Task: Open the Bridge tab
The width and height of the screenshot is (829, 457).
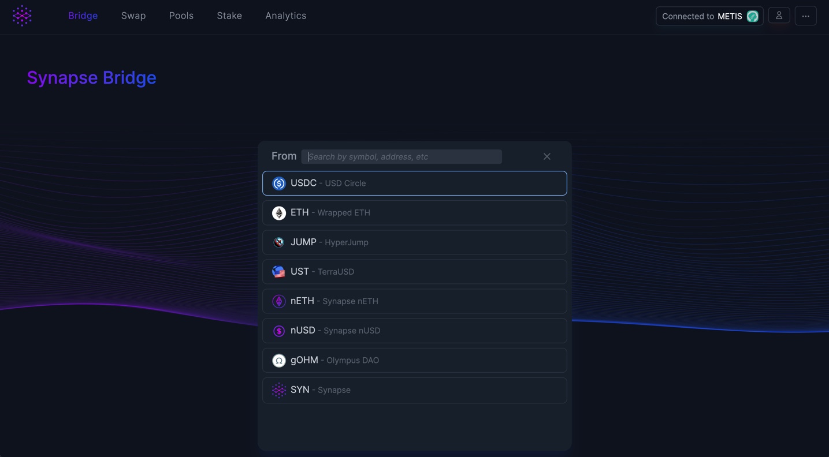Action: pos(83,16)
